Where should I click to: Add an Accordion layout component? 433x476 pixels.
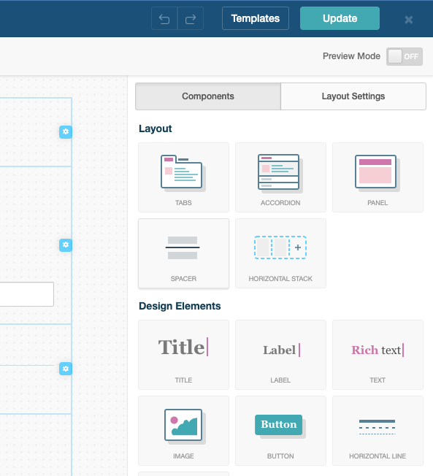[280, 177]
